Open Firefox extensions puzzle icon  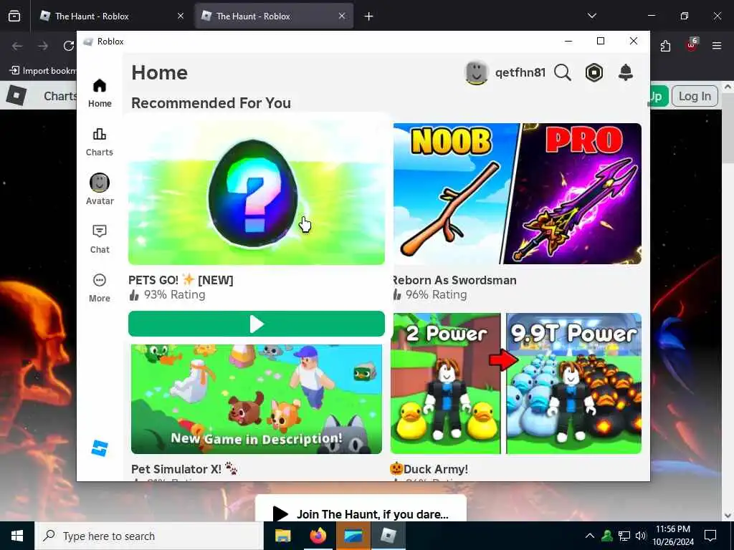665,46
